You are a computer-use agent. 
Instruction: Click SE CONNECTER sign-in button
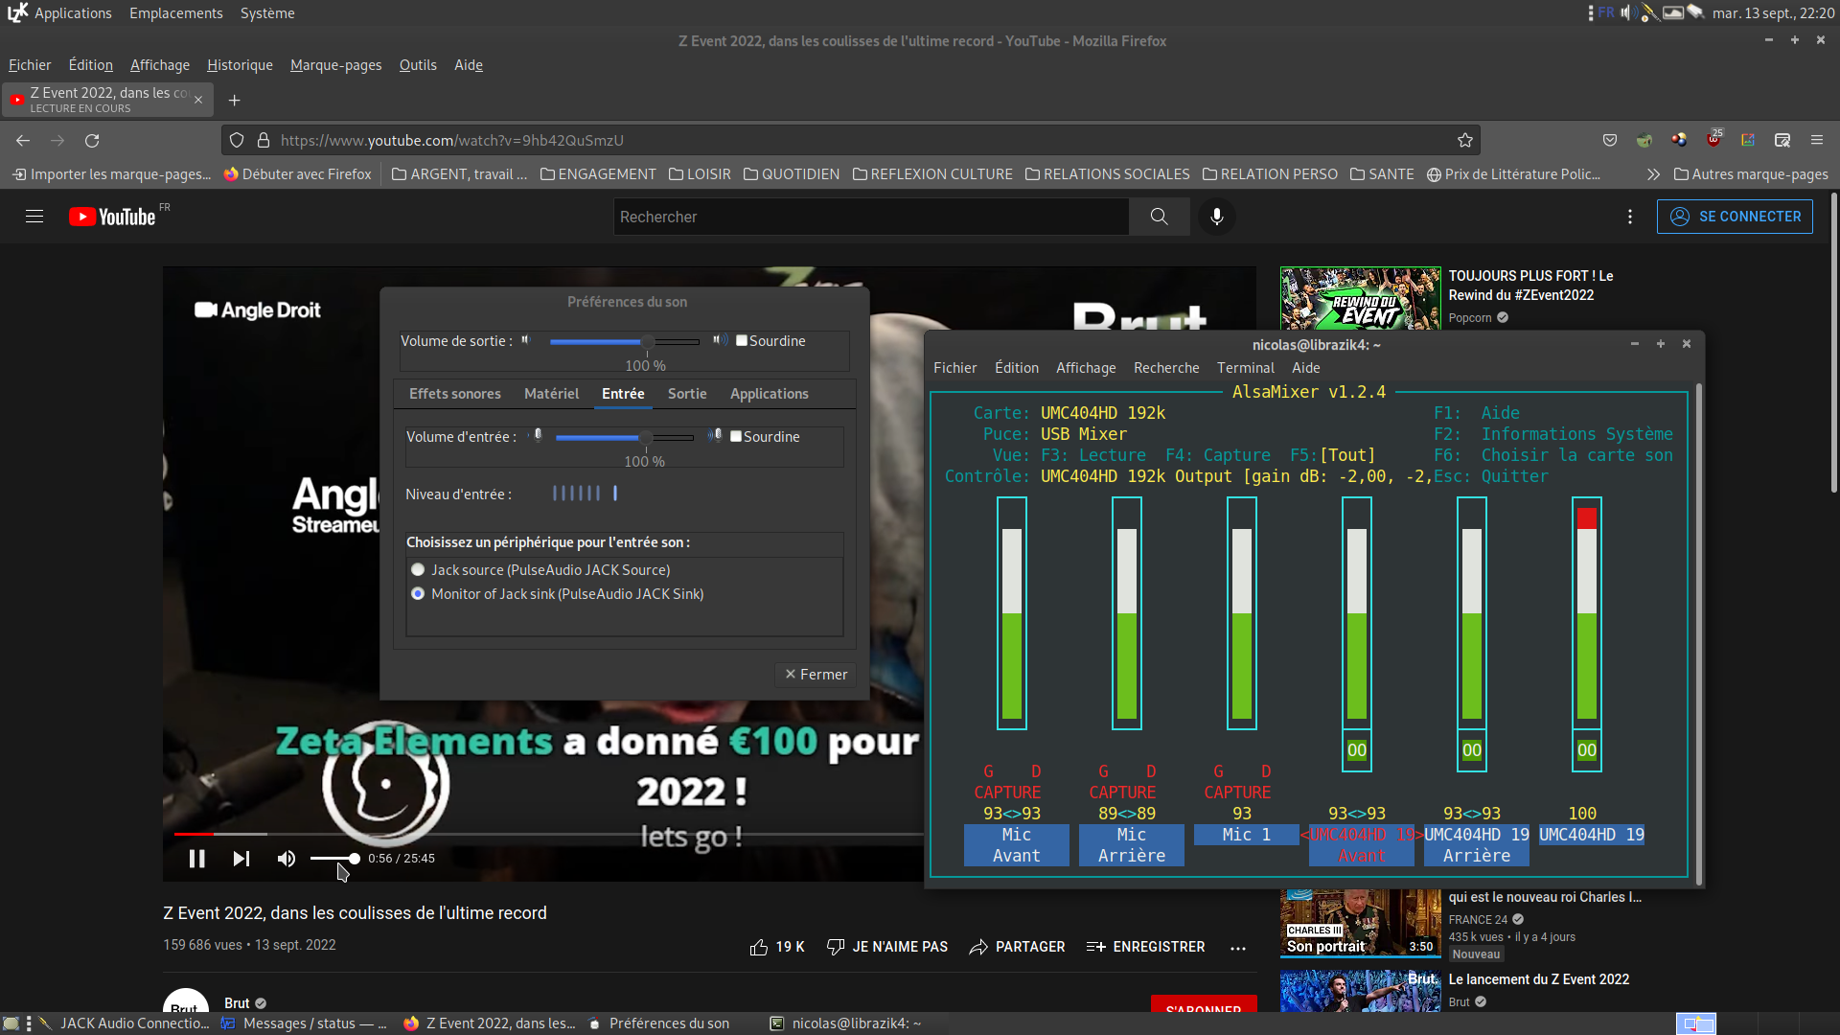click(x=1735, y=217)
